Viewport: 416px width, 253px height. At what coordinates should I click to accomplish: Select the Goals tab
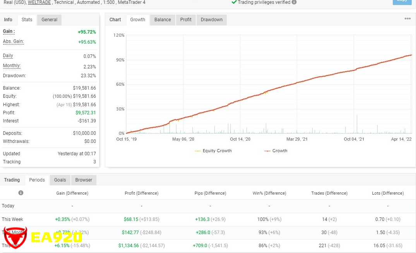pyautogui.click(x=60, y=180)
